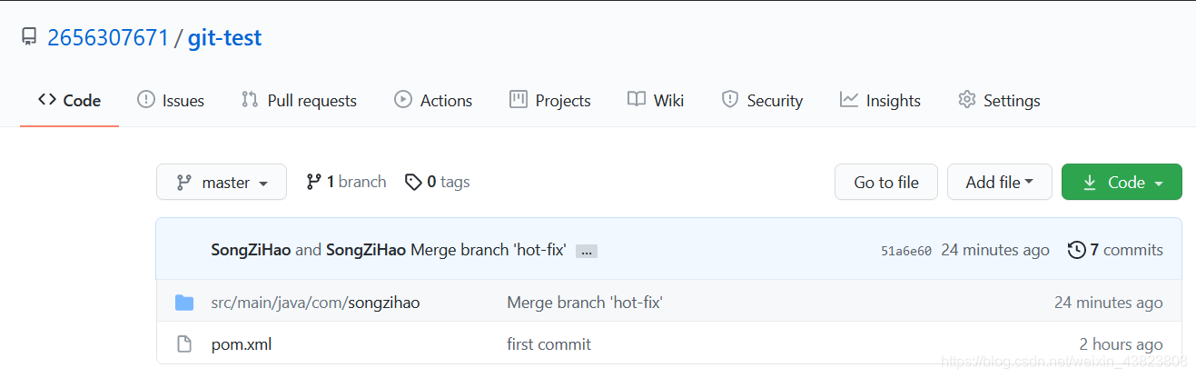
Task: Open the Add file dropdown
Action: (x=999, y=182)
